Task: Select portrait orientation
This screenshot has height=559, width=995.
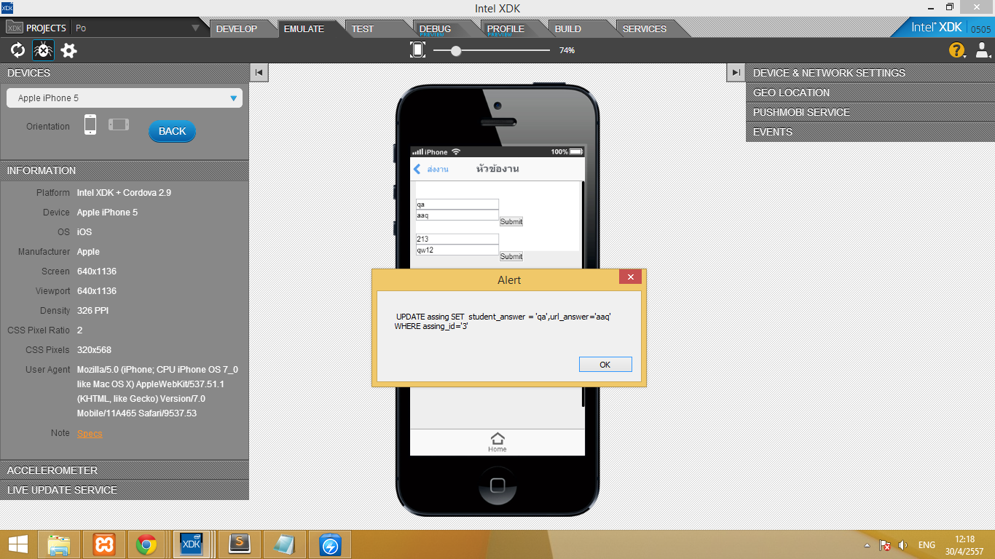Action: coord(90,124)
